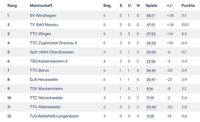Click the 55:17 games score link
Screen dimensions: 200x122
tap(151, 16)
